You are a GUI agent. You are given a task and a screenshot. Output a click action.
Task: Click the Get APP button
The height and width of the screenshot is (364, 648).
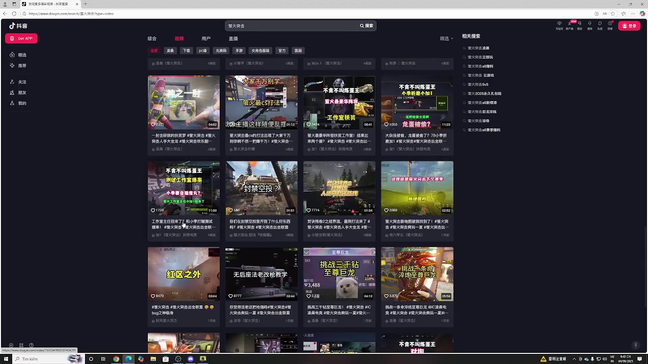click(21, 38)
